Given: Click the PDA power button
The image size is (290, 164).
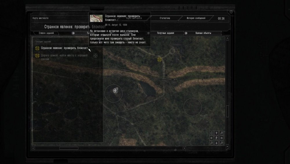Looking at the screenshot, I should pyautogui.click(x=231, y=12).
